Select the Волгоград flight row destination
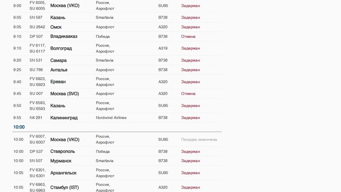This screenshot has height=192, width=341. pos(61,48)
